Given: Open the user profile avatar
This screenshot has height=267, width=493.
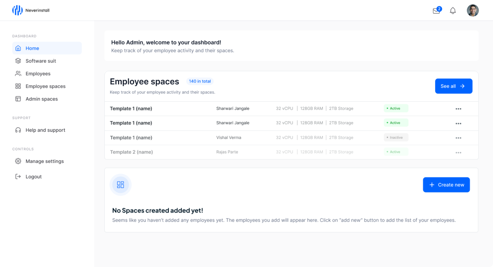Looking at the screenshot, I should tap(473, 11).
